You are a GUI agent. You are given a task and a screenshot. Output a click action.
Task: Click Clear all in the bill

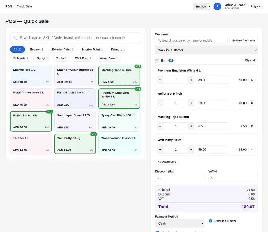tap(250, 60)
